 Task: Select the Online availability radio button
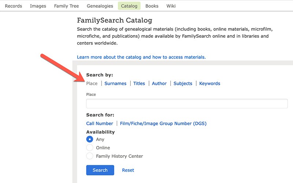[90, 148]
